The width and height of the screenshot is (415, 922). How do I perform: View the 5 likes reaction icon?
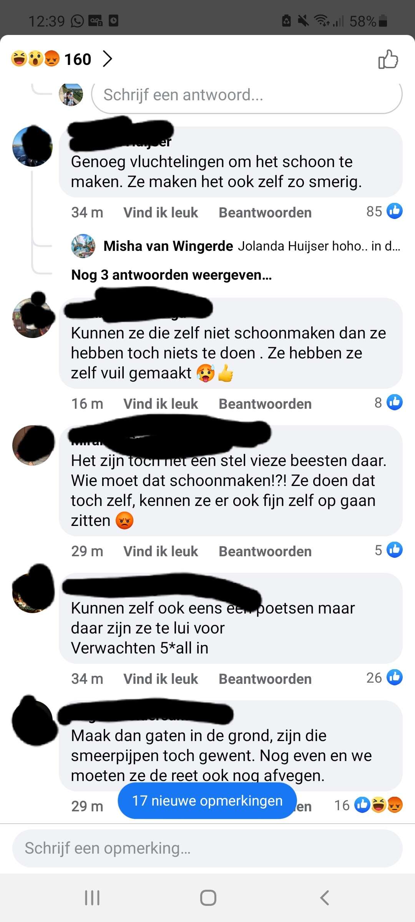395,550
